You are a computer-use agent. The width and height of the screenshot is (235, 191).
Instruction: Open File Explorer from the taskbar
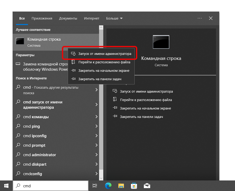coord(121,186)
